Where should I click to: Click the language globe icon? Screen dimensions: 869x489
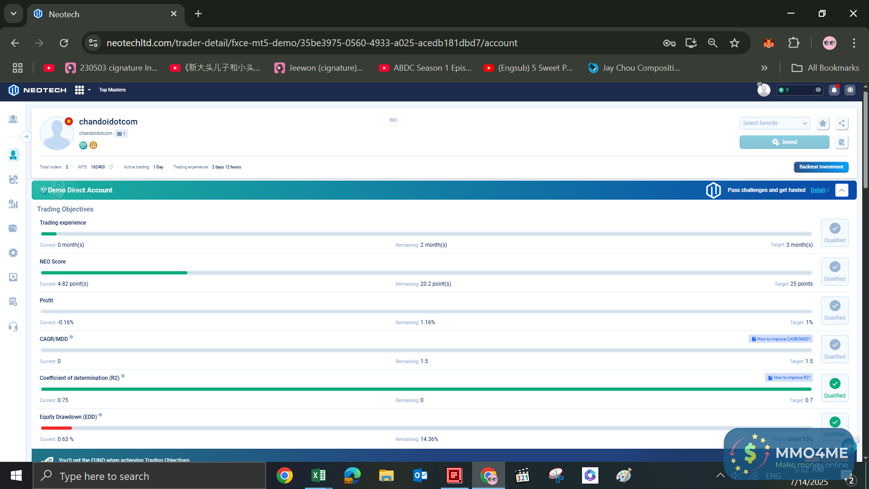(850, 90)
